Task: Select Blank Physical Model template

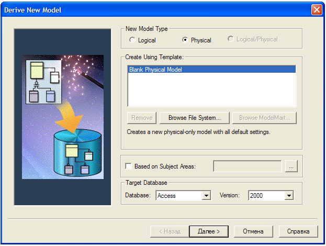Action: [211, 70]
